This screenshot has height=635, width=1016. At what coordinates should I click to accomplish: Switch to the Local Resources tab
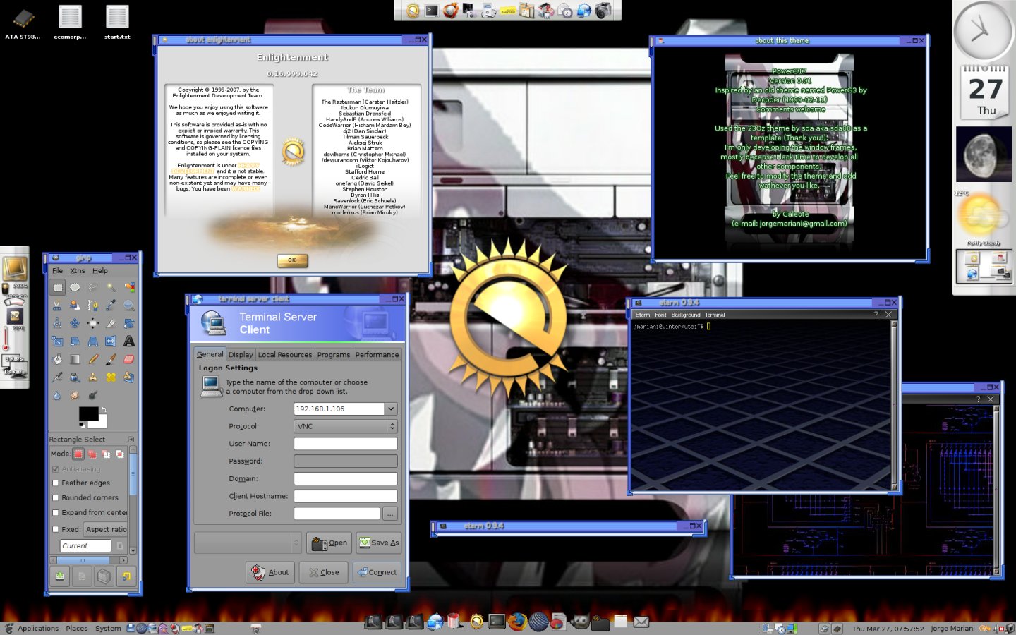285,355
